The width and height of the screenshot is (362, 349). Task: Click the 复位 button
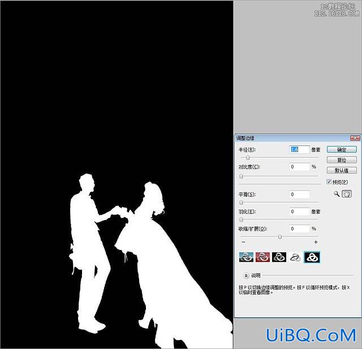[342, 160]
